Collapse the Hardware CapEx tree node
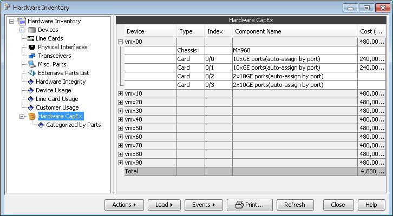This screenshot has width=393, height=216. point(22,117)
